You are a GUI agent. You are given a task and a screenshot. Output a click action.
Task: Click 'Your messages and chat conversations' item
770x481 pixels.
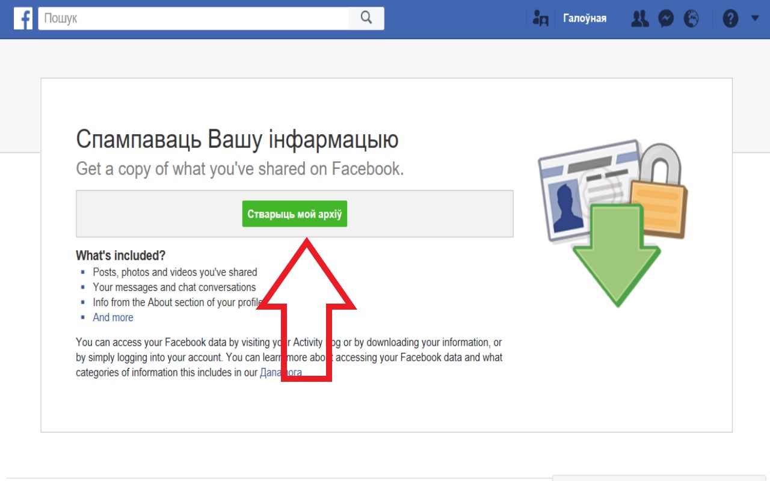coord(174,287)
